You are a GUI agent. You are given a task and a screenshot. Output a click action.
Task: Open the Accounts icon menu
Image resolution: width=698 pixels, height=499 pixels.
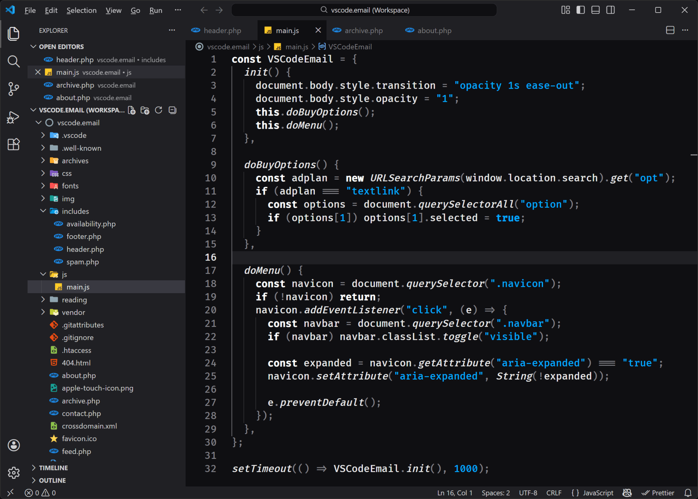coord(13,445)
